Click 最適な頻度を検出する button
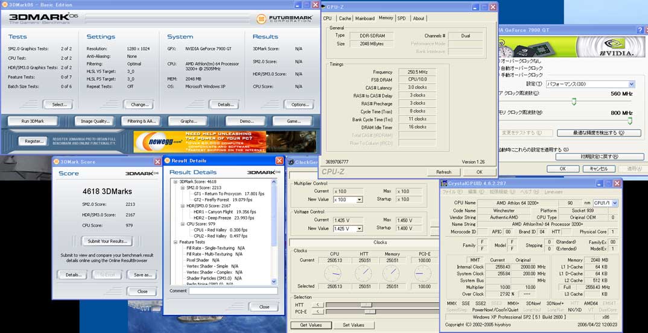The width and height of the screenshot is (648, 333). (599, 133)
